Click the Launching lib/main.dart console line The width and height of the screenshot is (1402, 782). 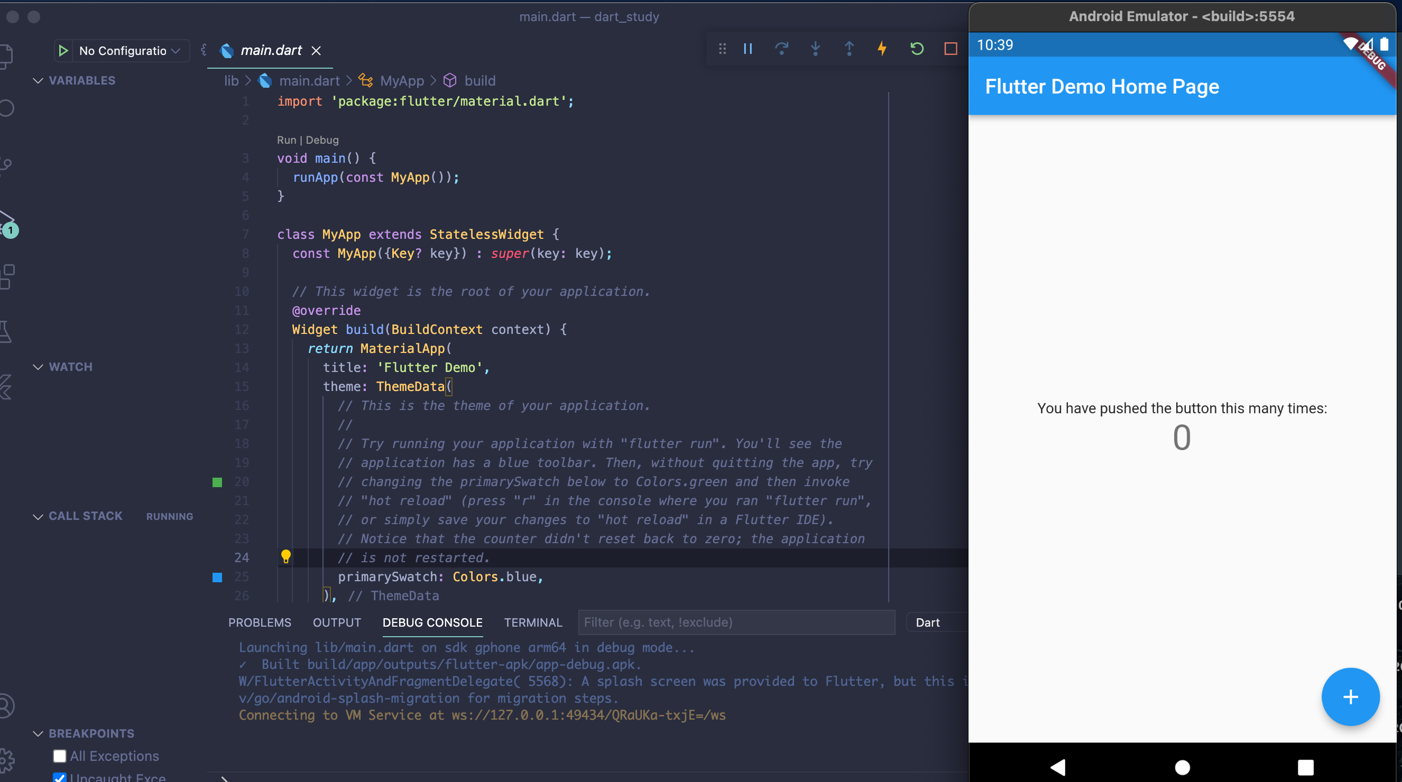(x=466, y=647)
